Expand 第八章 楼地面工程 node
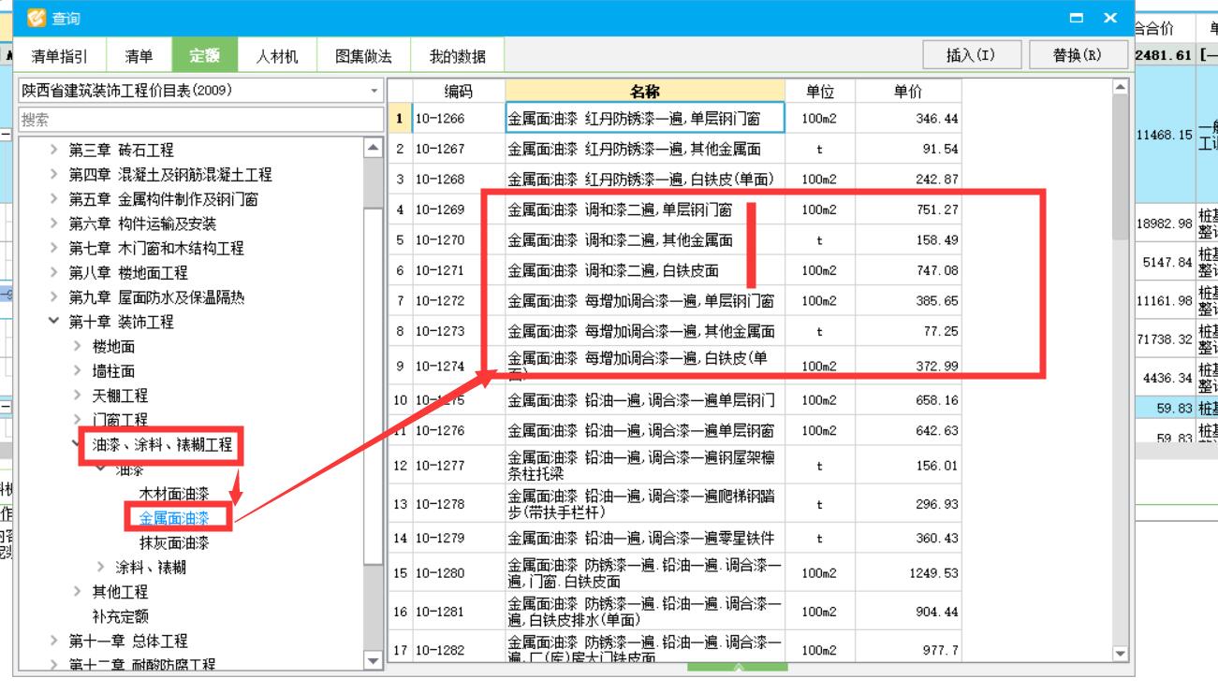 53,272
